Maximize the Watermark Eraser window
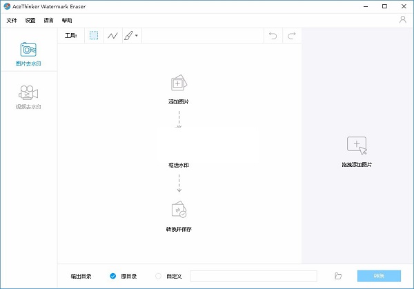This screenshot has height=289, width=414. [385, 6]
